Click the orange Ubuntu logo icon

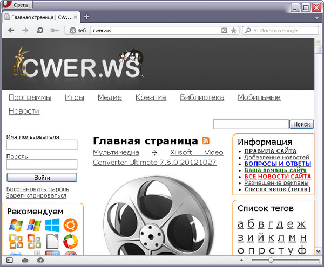70,225
